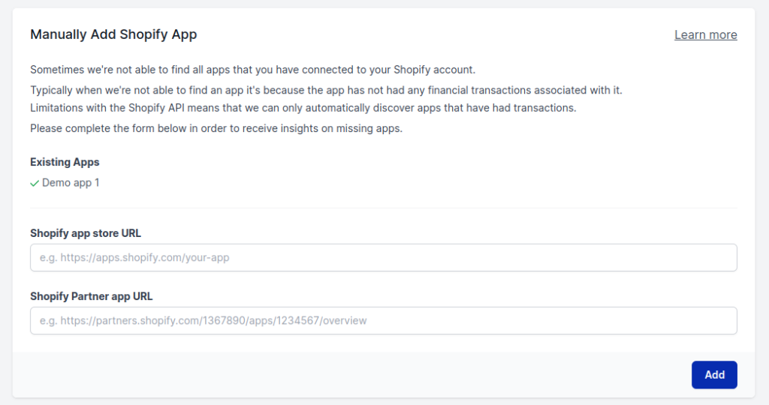Click the Shopify app store URL label

coord(86,233)
